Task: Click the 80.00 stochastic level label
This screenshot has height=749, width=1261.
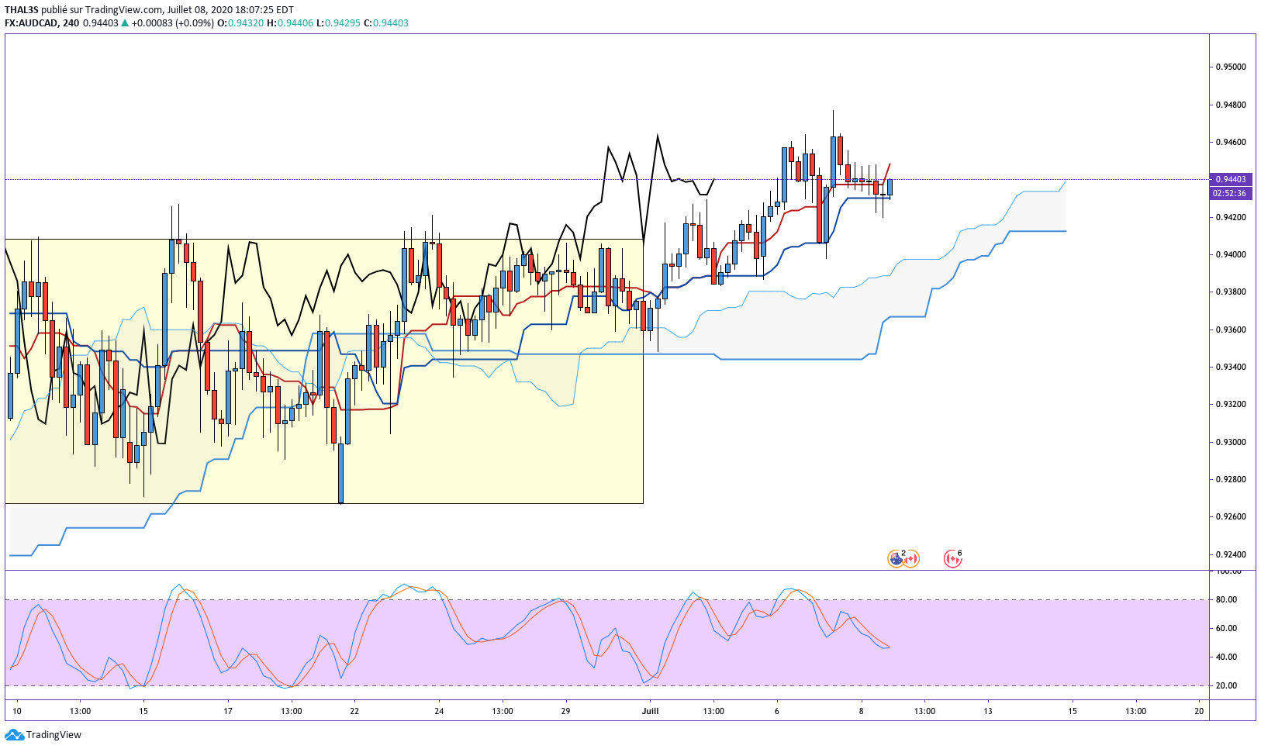Action: pos(1226,599)
